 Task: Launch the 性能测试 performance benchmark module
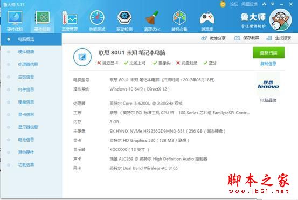(97, 21)
